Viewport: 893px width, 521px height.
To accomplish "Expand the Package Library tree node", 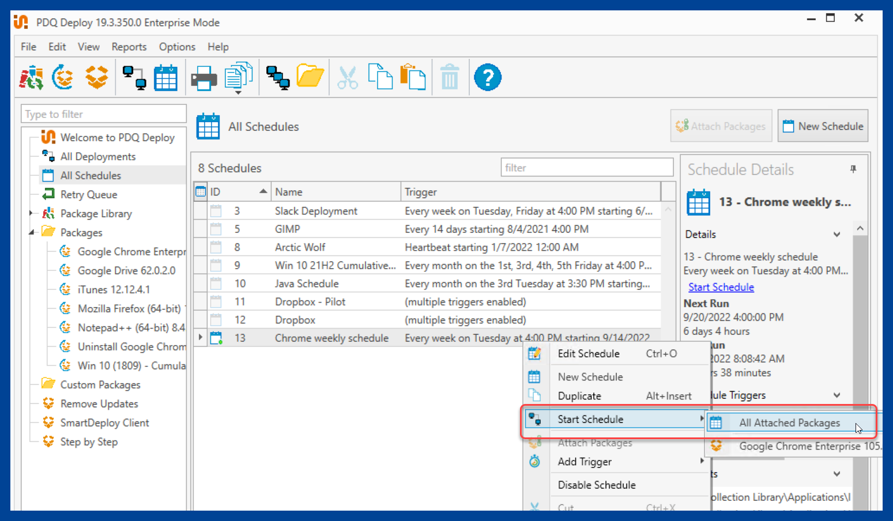I will point(31,213).
